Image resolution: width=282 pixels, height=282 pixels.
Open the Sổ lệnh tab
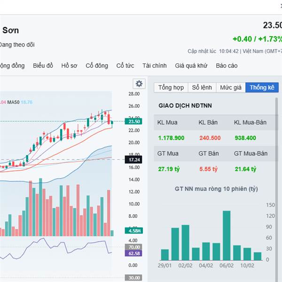click(202, 87)
